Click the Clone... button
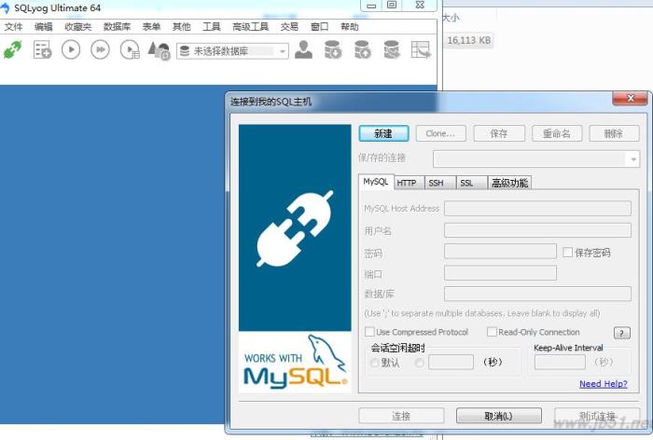The width and height of the screenshot is (653, 440). click(x=440, y=133)
